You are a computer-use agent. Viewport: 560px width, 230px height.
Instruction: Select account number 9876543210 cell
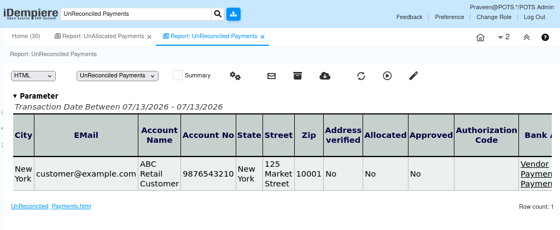click(208, 174)
